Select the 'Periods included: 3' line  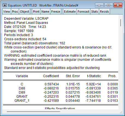19,35
